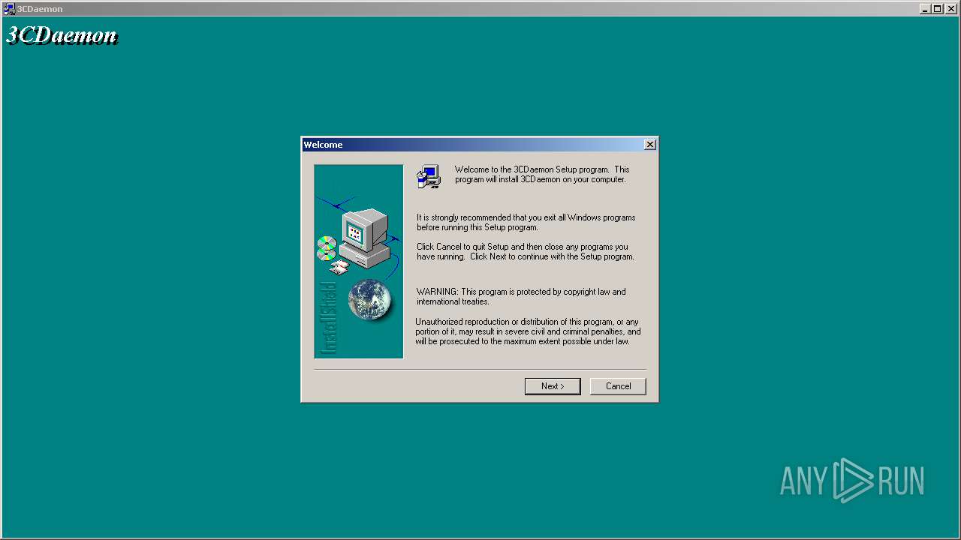The height and width of the screenshot is (540, 961).
Task: Click the InstallShield computer and globe illustration
Action: (359, 262)
